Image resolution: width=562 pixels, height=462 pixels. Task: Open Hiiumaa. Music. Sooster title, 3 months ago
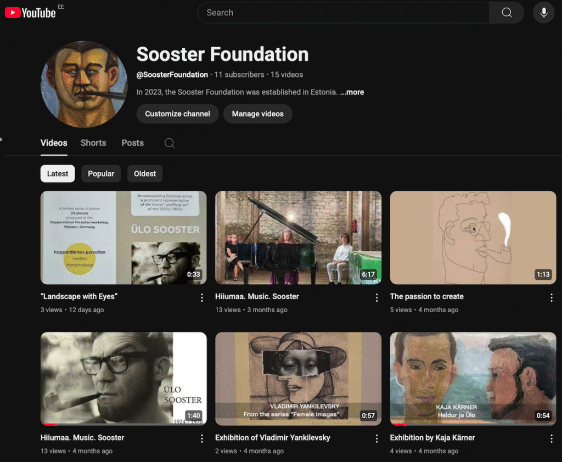click(257, 296)
